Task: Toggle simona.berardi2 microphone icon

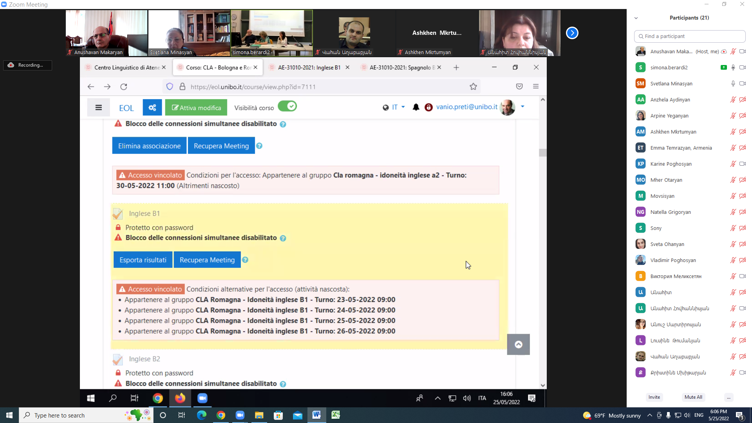Action: 733,67
